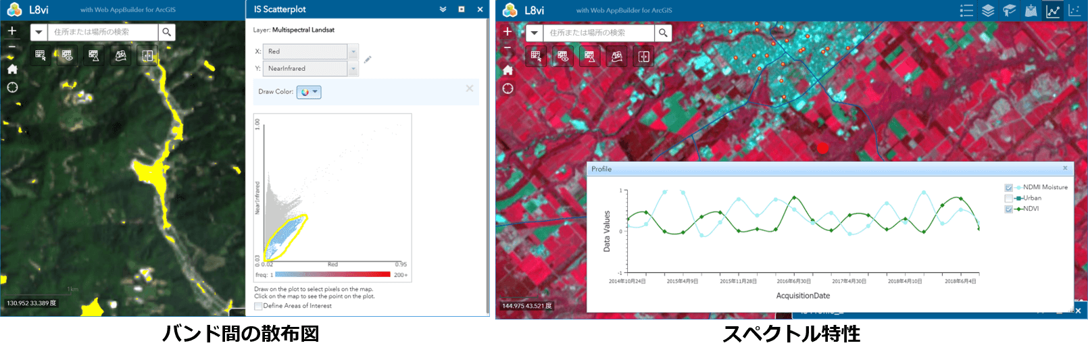Open the Draw Color picker
Viewport: 1088px width, 360px height.
[309, 92]
